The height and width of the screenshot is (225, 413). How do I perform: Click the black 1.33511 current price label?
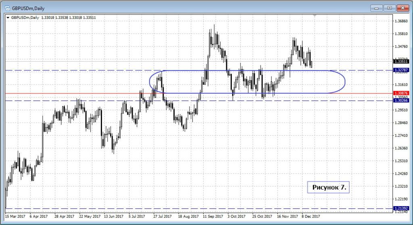click(x=401, y=62)
